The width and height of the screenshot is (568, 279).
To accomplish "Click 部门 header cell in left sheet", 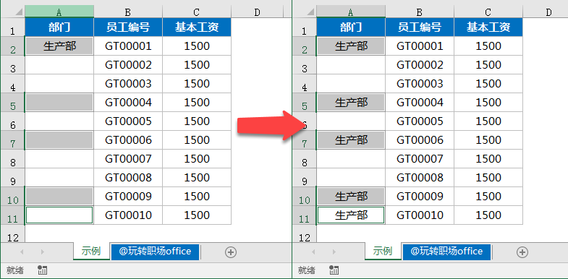I will 59,27.
